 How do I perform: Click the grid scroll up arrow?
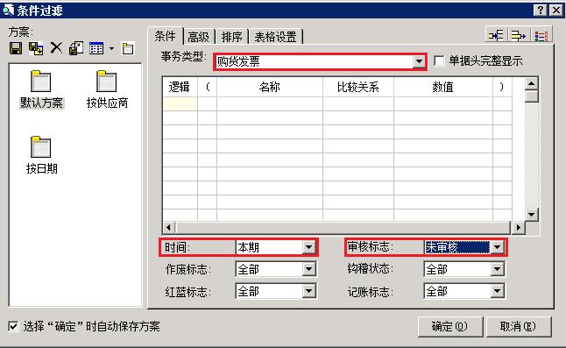[531, 84]
